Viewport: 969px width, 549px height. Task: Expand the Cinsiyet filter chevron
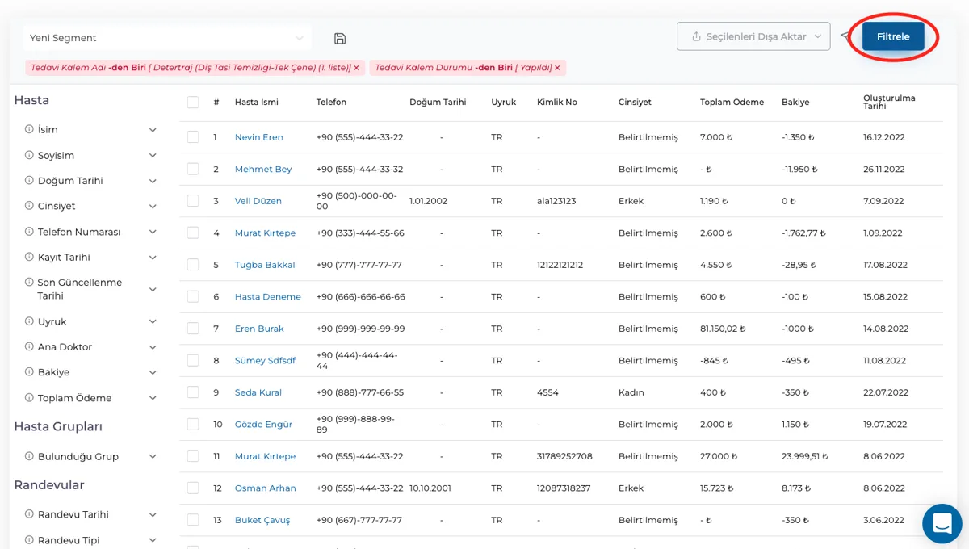(x=153, y=206)
